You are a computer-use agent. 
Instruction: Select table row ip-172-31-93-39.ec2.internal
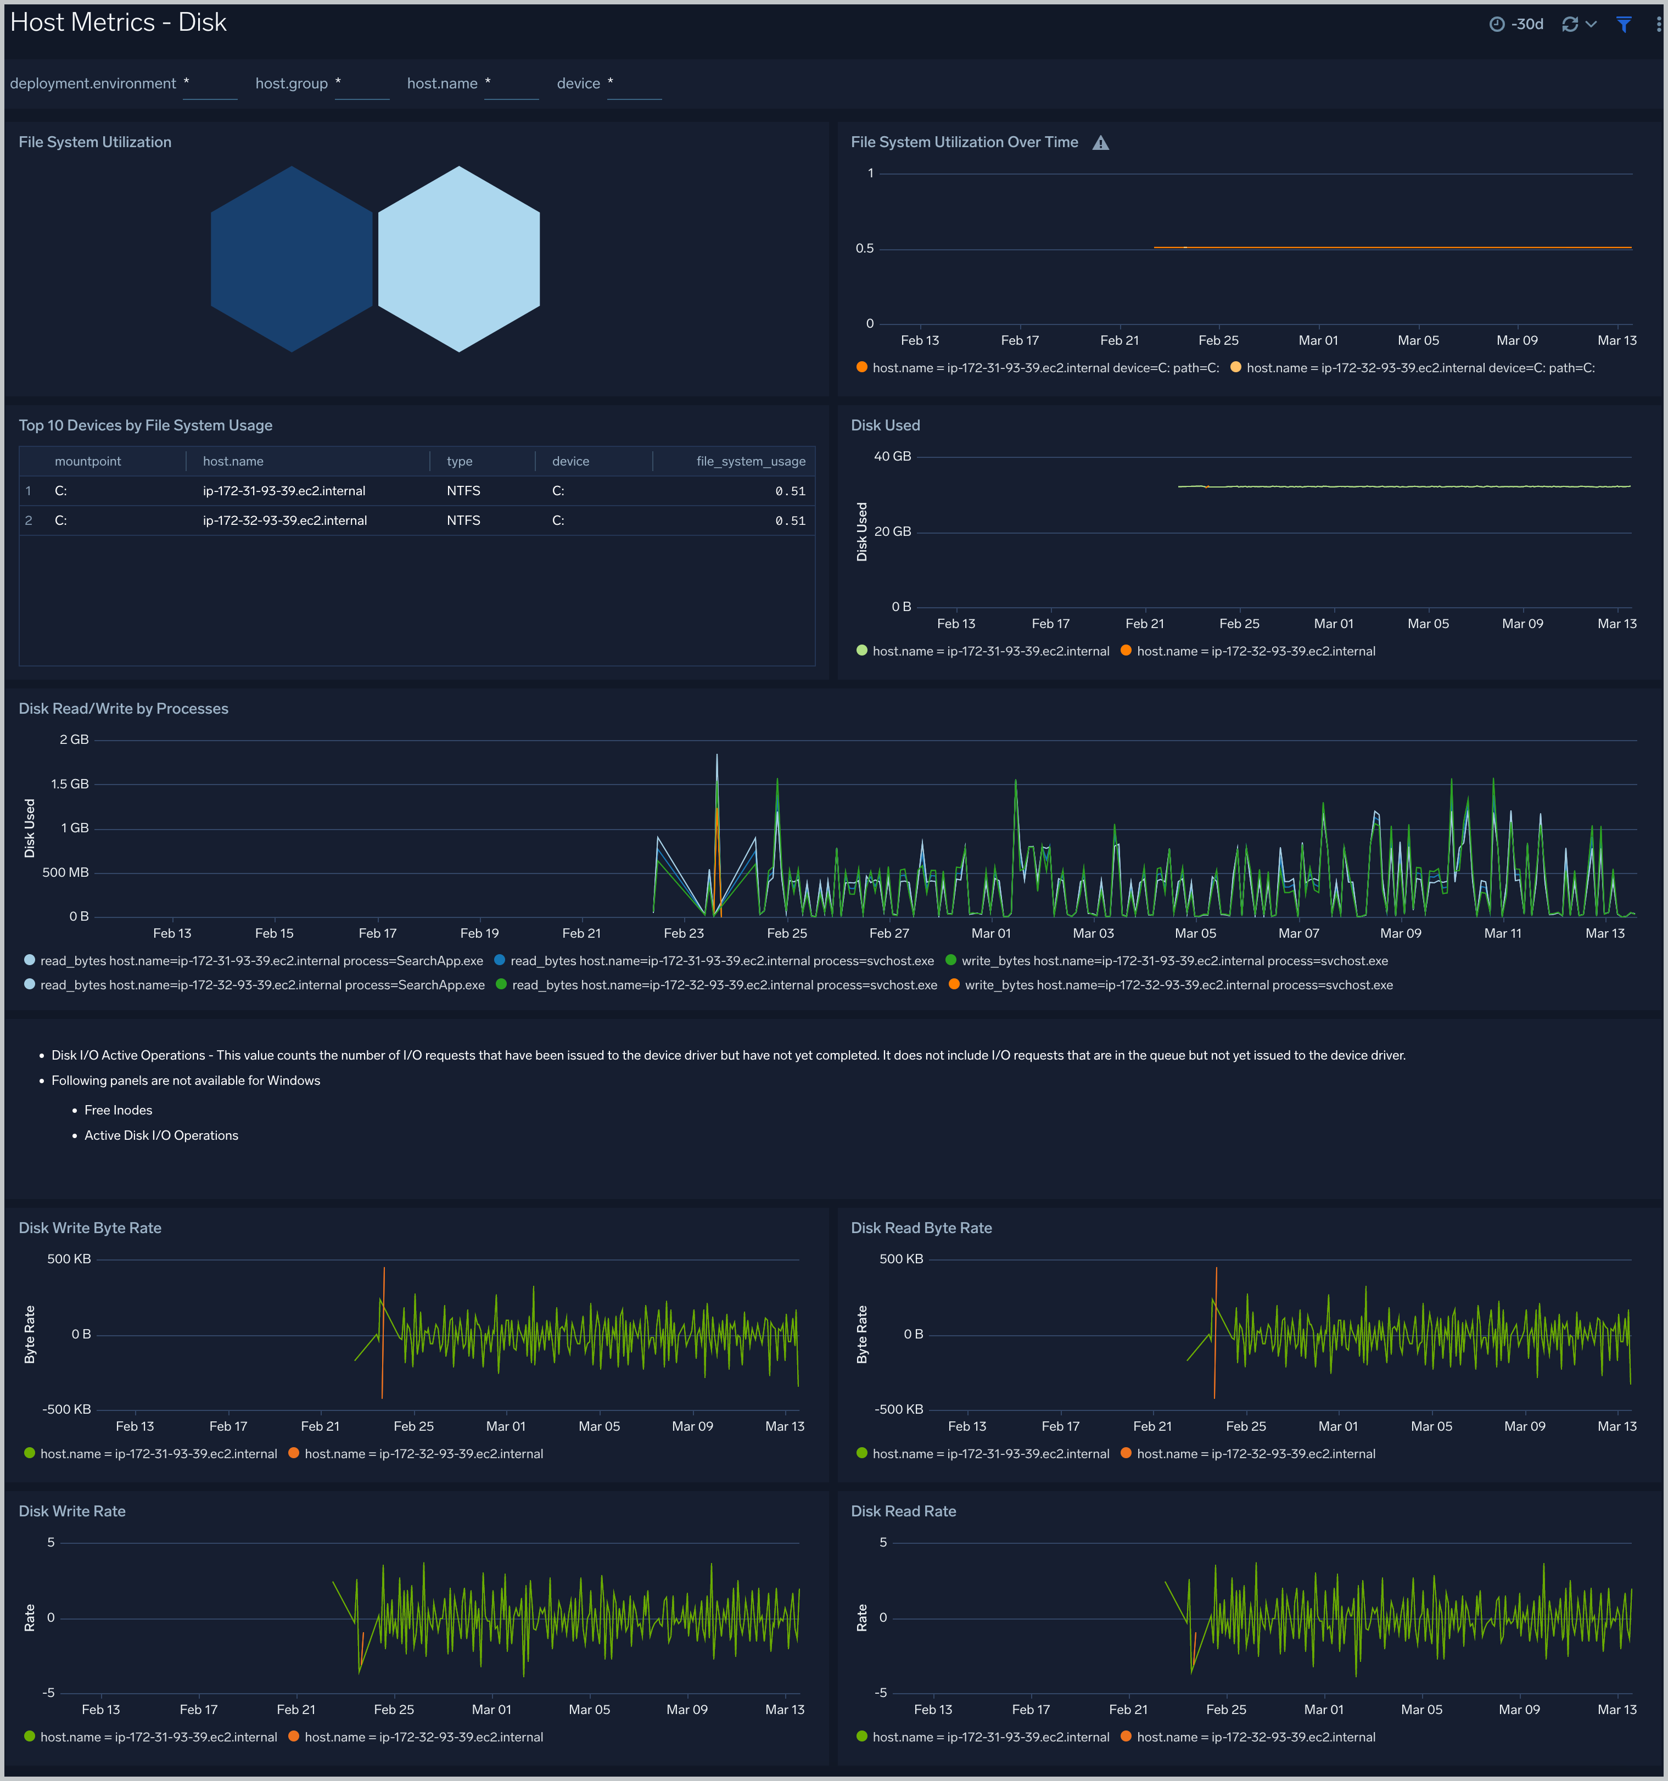[417, 491]
